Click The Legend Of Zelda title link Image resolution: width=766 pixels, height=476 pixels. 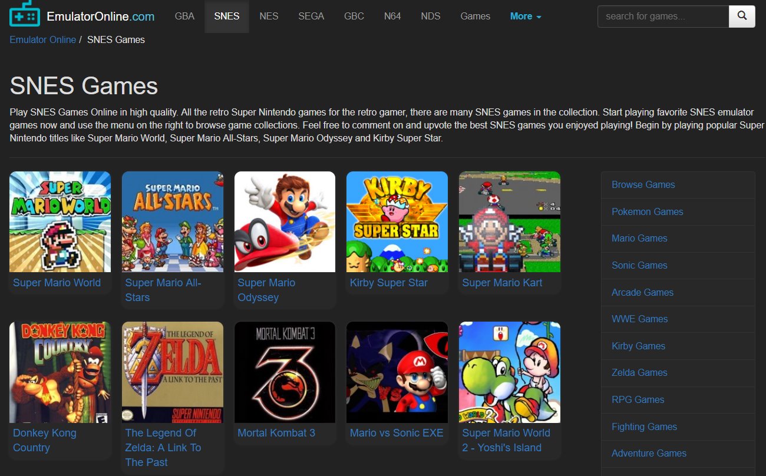pos(163,448)
